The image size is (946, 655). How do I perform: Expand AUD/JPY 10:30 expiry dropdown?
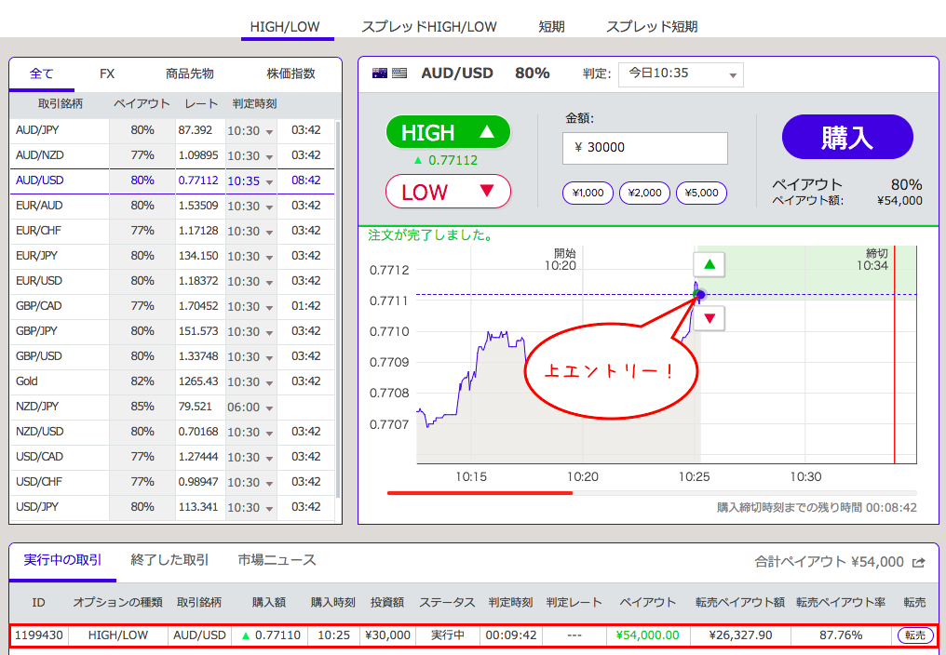(x=250, y=131)
